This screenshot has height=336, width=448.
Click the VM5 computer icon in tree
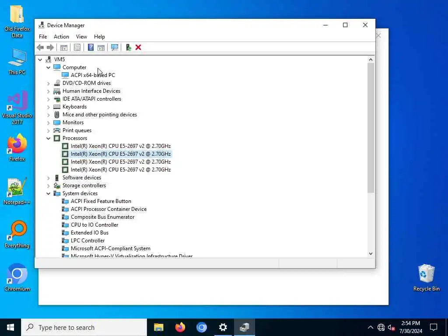(x=49, y=59)
